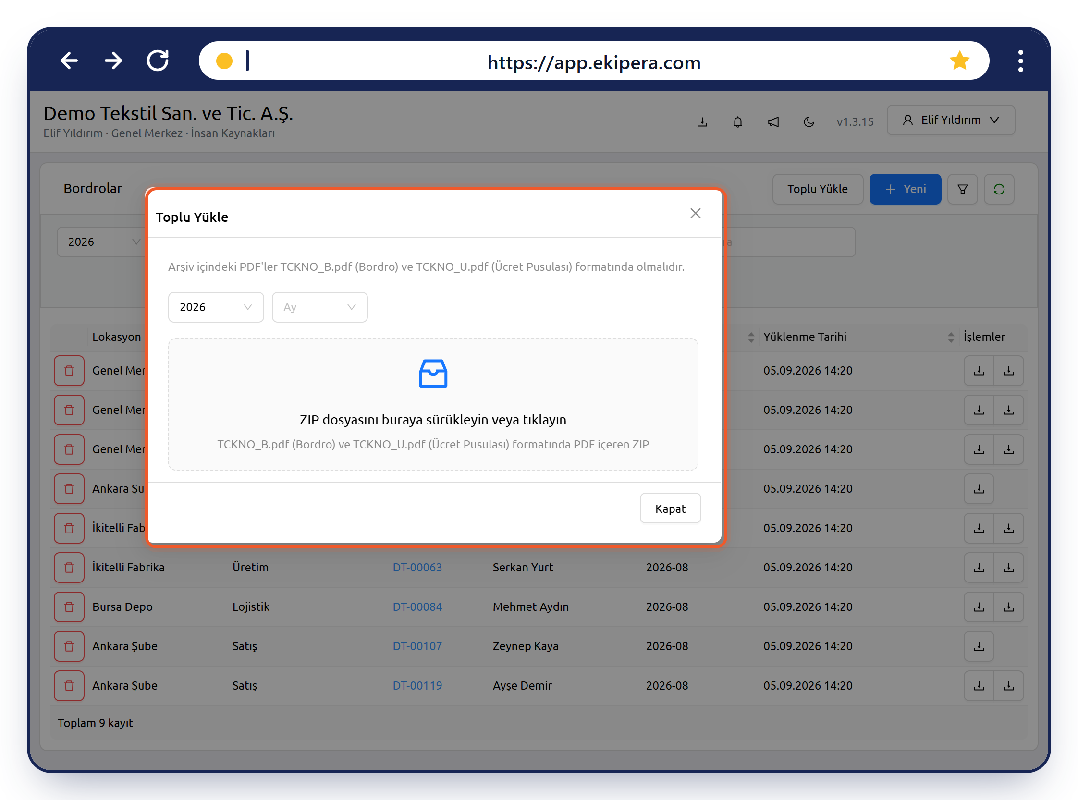Click the header download icon
This screenshot has height=800, width=1078.
(702, 121)
